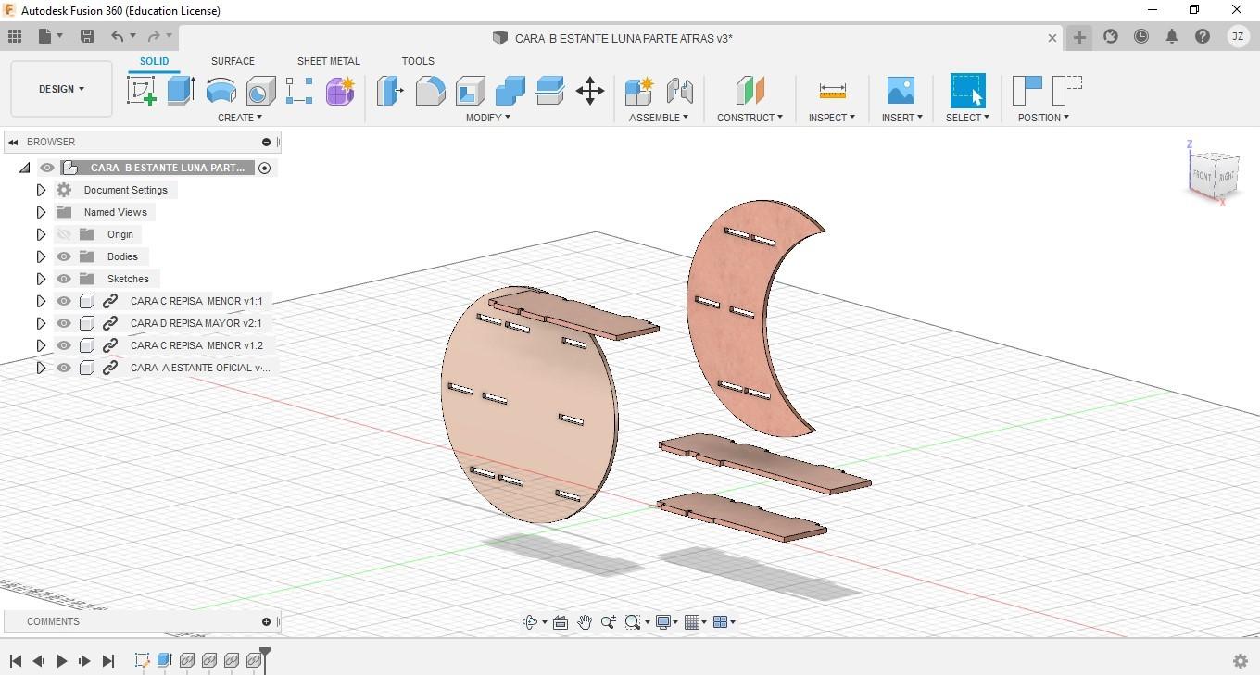Image resolution: width=1260 pixels, height=675 pixels.
Task: Toggle visibility of the Origin folder
Action: coord(64,234)
